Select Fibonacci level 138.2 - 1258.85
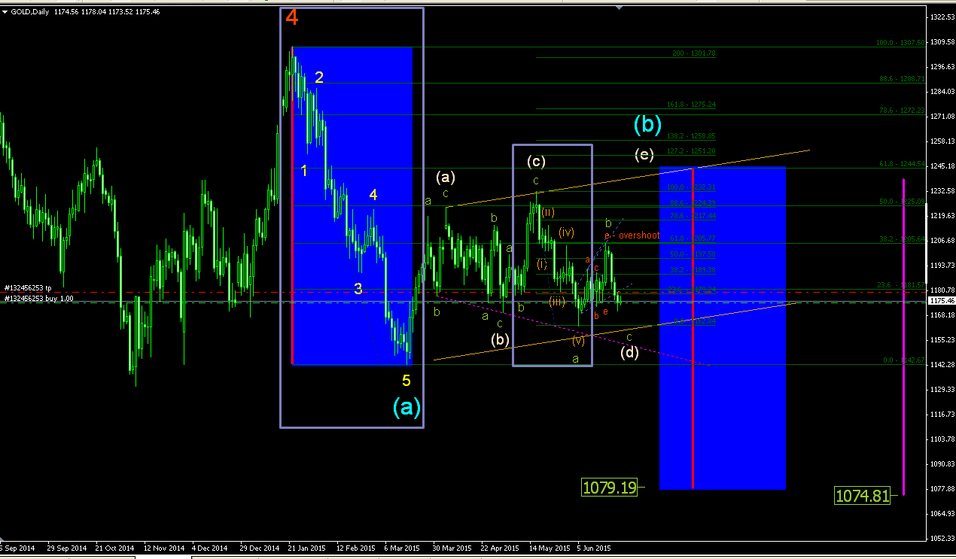The height and width of the screenshot is (559, 956). pyautogui.click(x=691, y=136)
